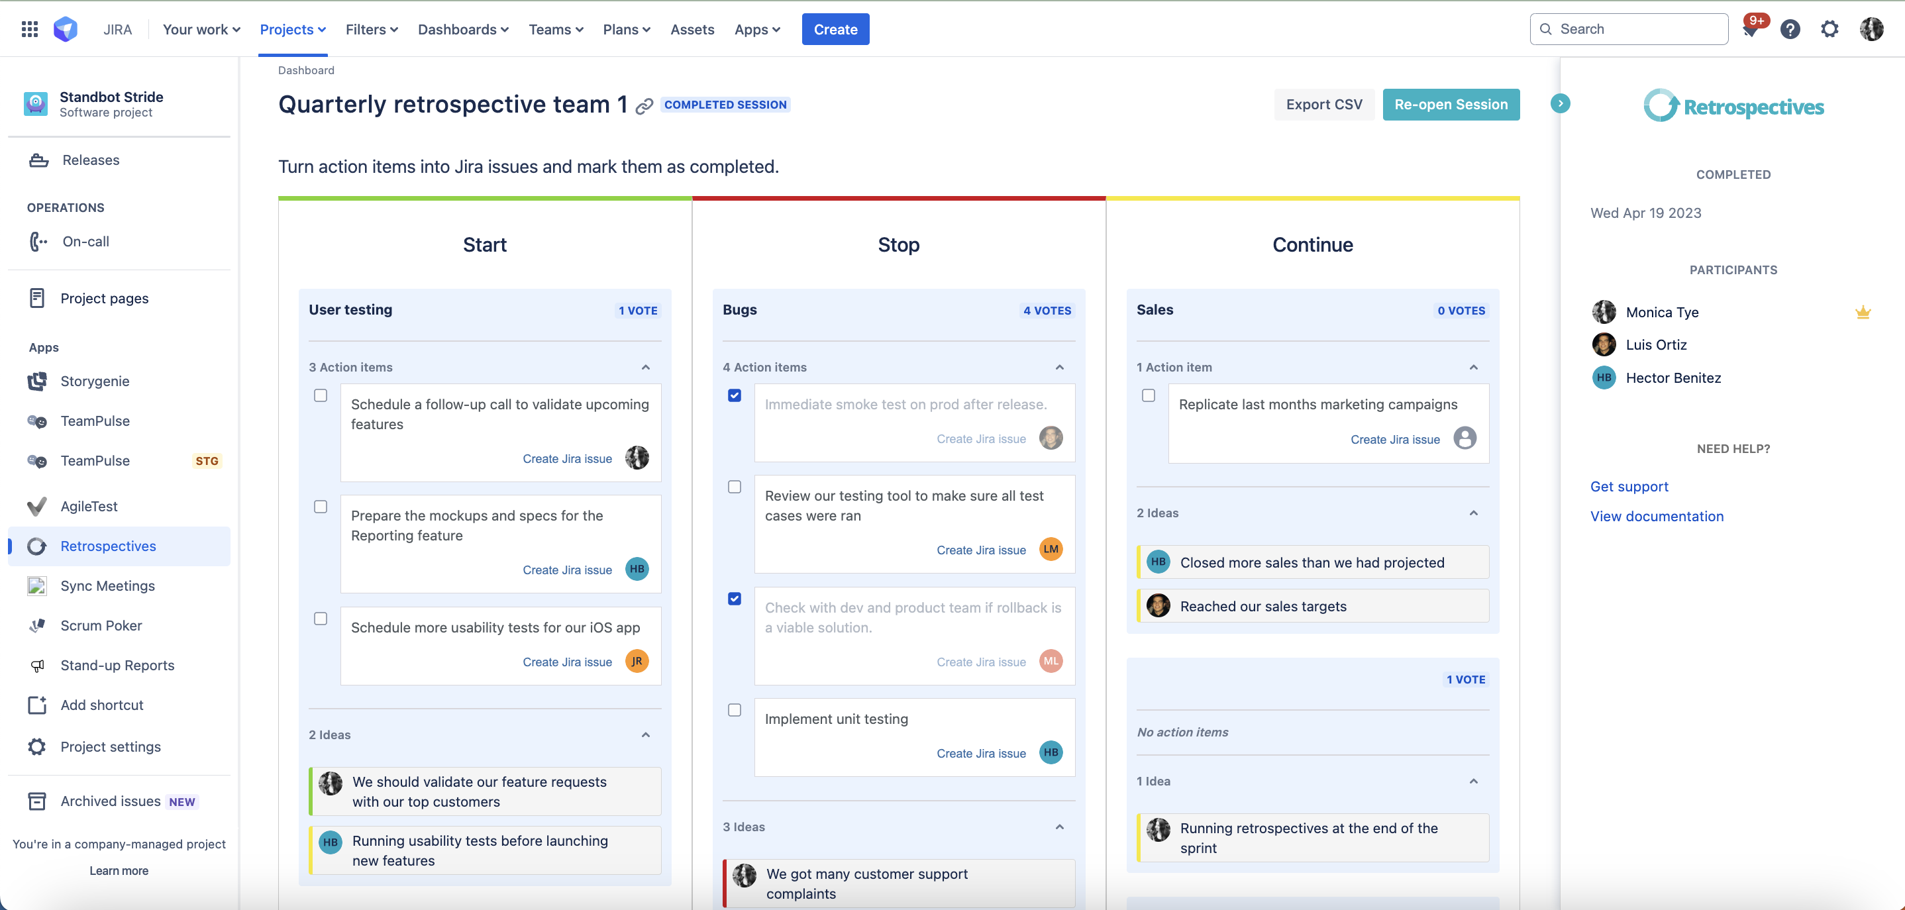Collapse '2 Ideas' under Sales

(1474, 513)
